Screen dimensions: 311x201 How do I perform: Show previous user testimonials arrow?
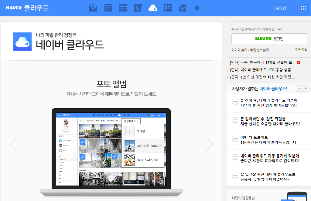tap(299, 89)
